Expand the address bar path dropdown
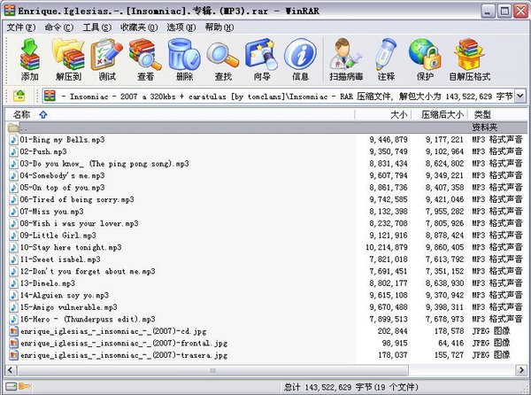 tap(519, 97)
